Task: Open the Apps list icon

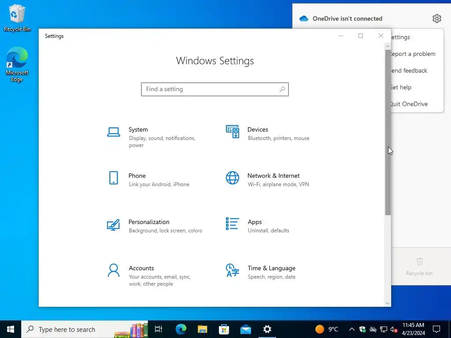Action: pos(233,224)
